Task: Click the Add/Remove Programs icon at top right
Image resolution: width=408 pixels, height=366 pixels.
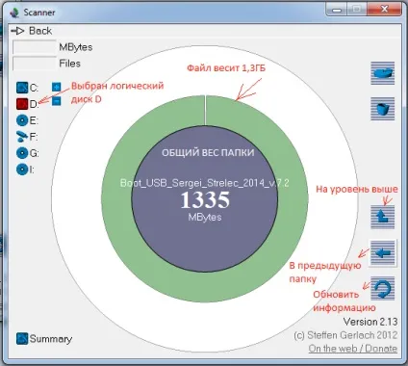Action: click(383, 73)
